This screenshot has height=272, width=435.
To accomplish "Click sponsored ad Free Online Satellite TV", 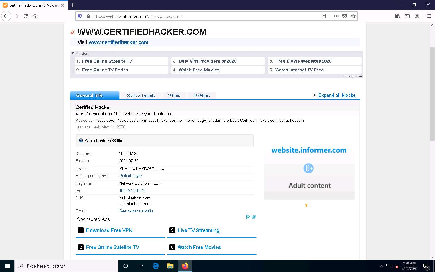I will point(113,247).
